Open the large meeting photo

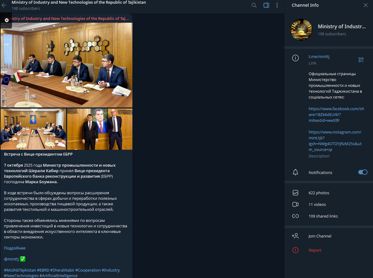(x=67, y=65)
